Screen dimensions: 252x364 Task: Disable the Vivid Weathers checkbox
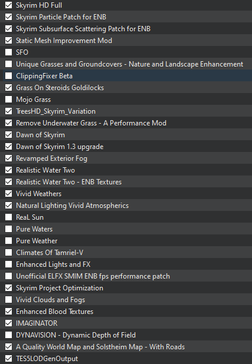[x=9, y=194]
